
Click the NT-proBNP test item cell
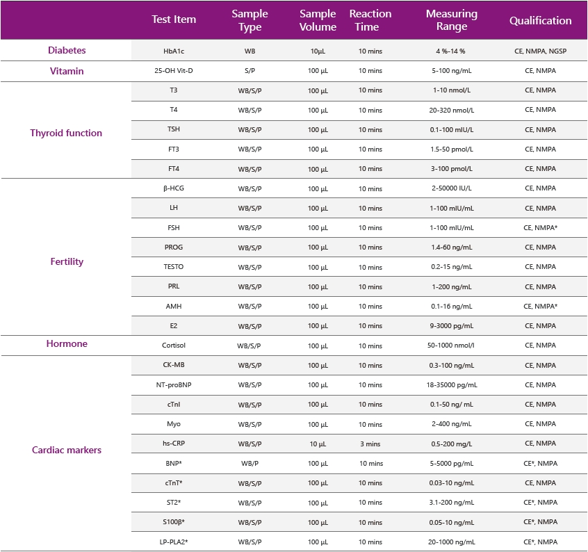(x=174, y=384)
